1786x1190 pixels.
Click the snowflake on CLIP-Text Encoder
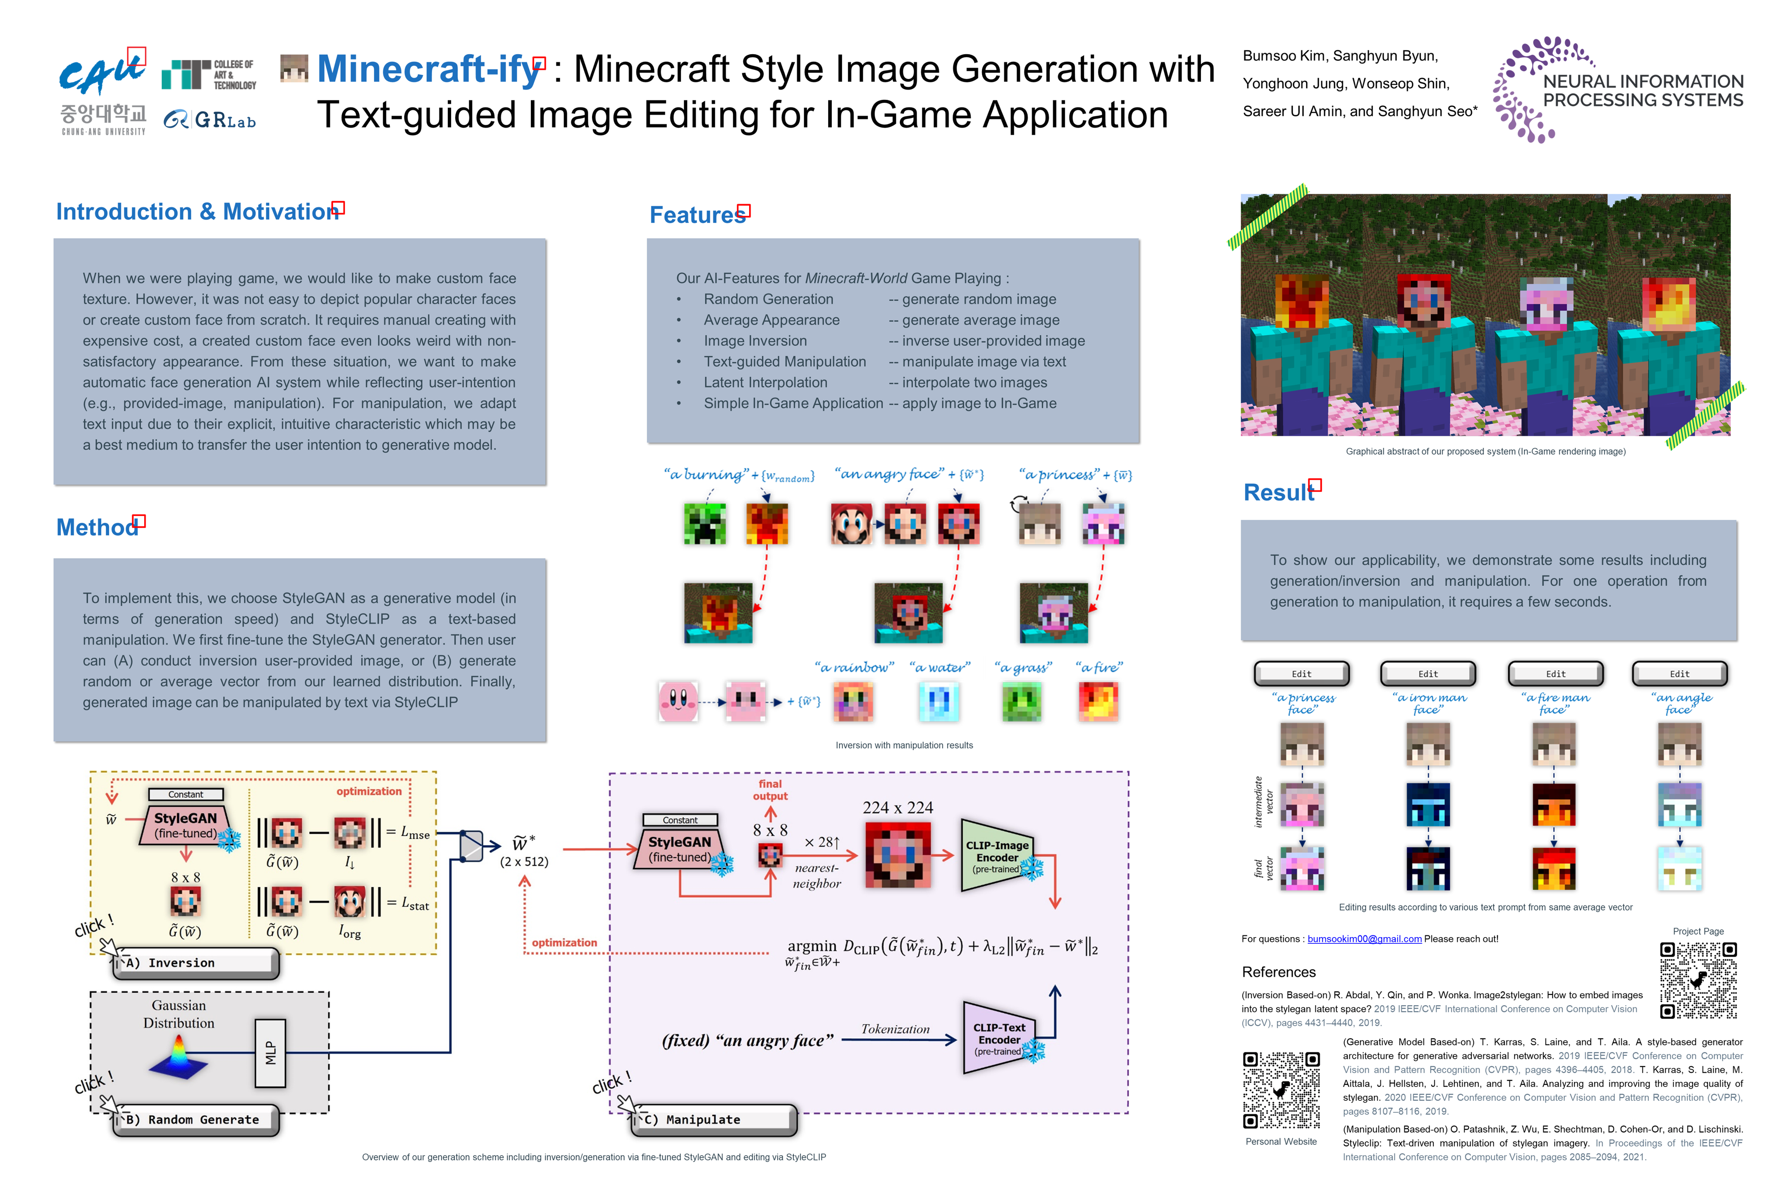pyautogui.click(x=1034, y=1051)
